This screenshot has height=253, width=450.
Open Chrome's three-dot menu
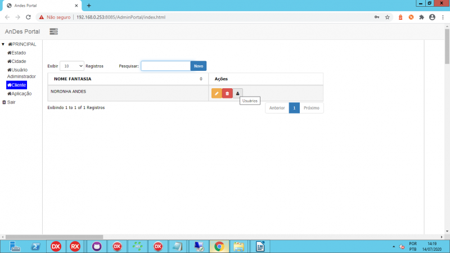(x=442, y=17)
